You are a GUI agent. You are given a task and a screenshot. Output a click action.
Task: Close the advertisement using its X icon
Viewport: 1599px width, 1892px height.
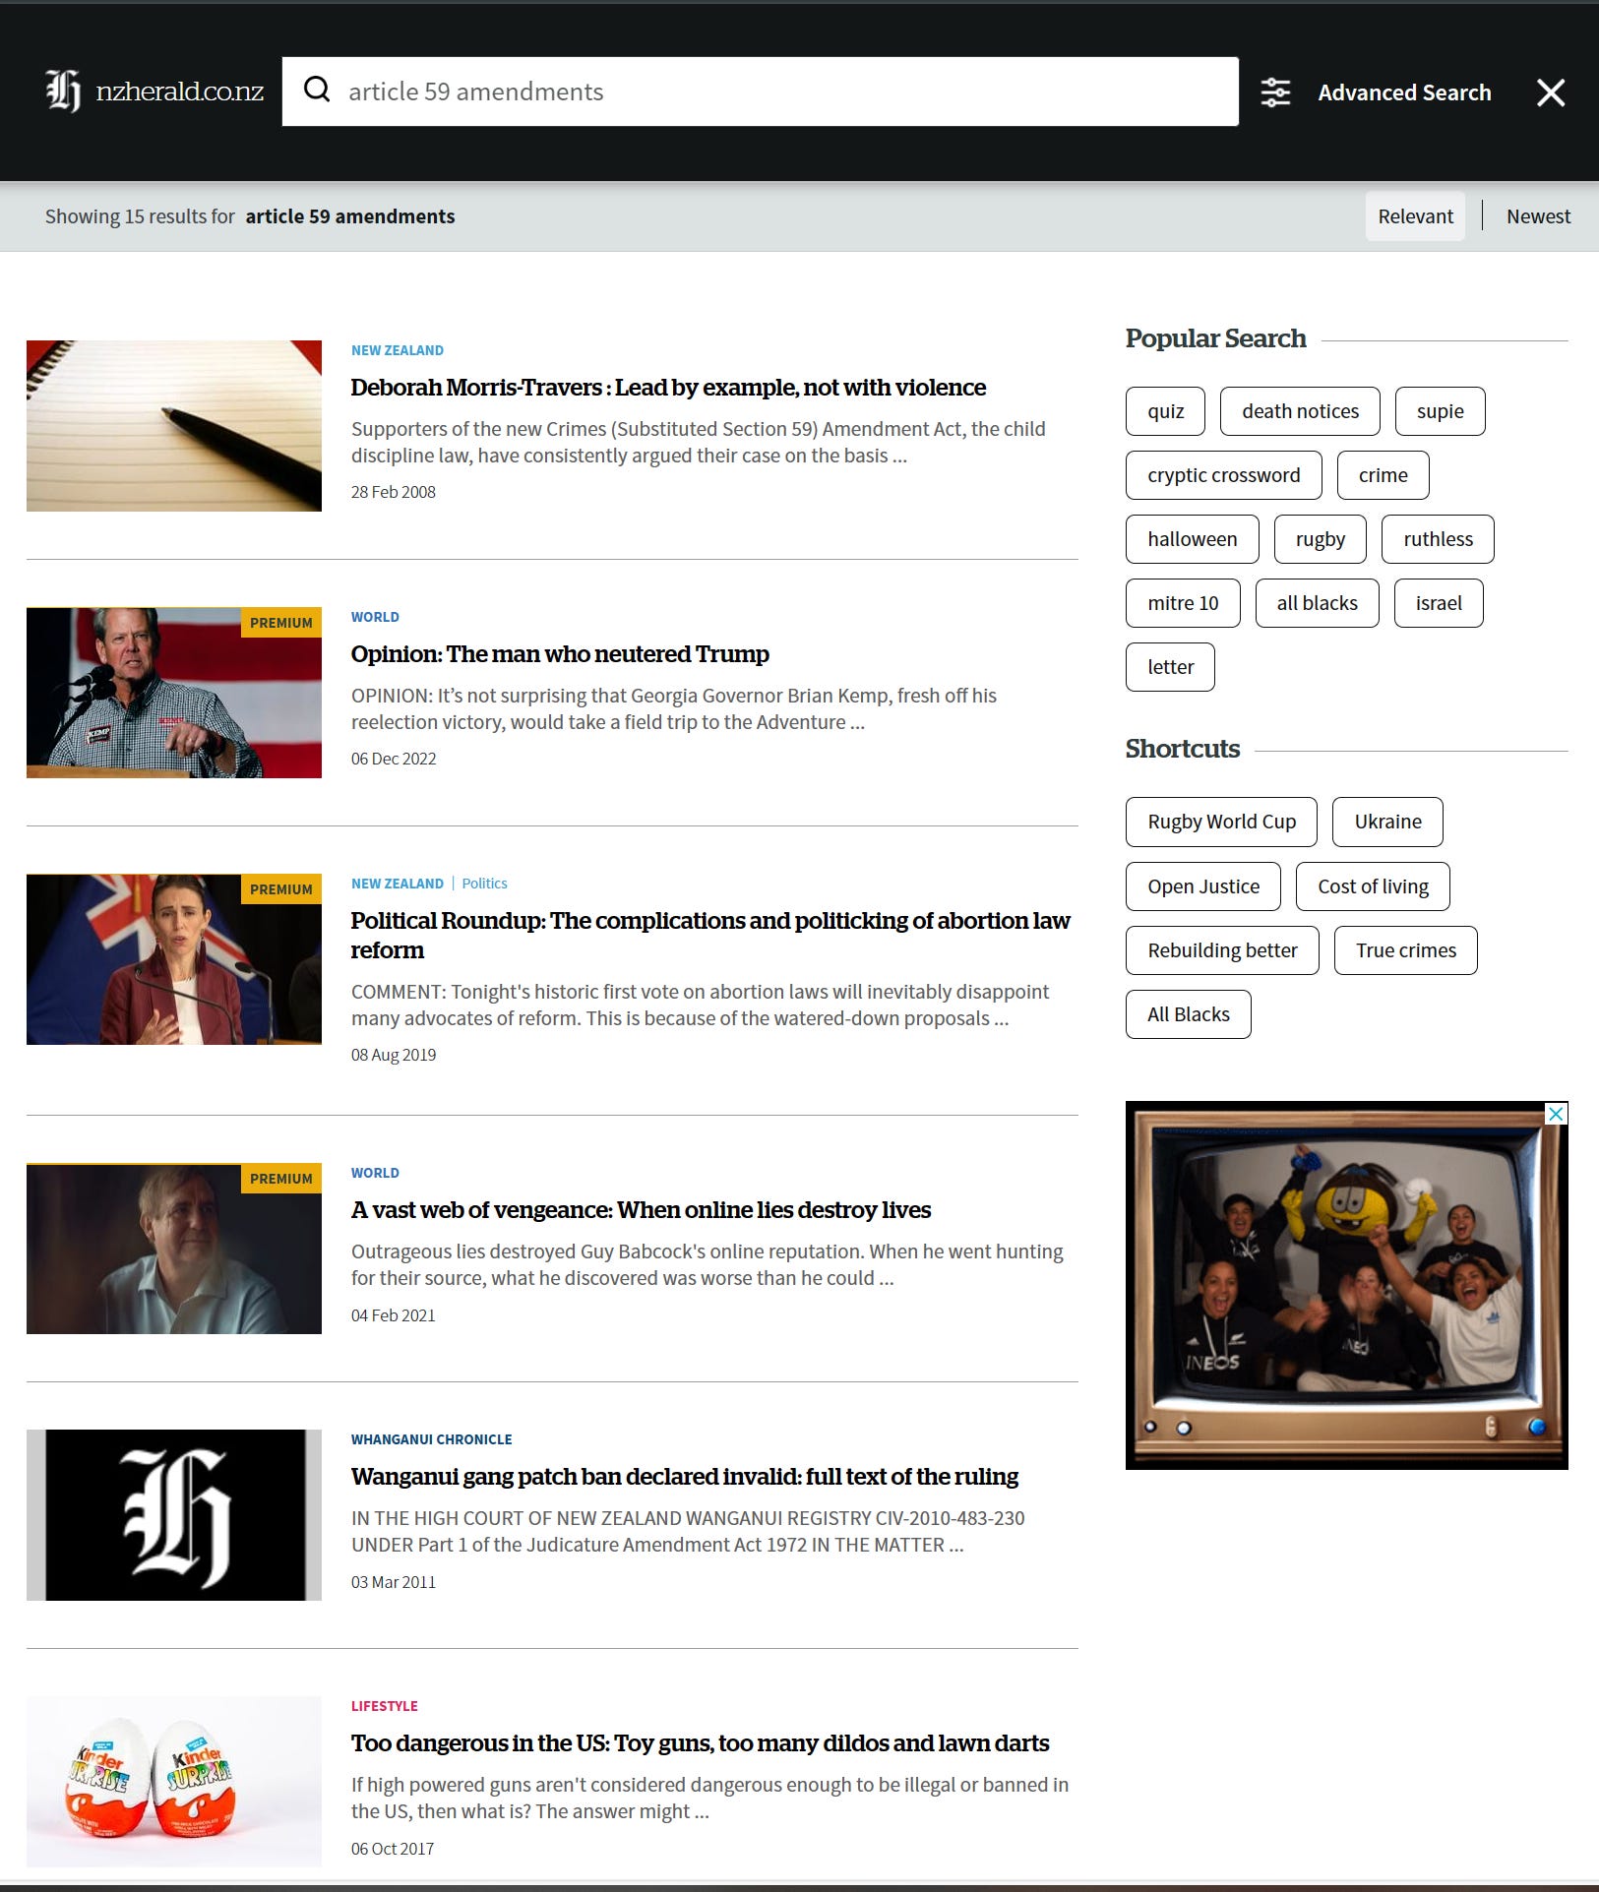tap(1556, 1114)
